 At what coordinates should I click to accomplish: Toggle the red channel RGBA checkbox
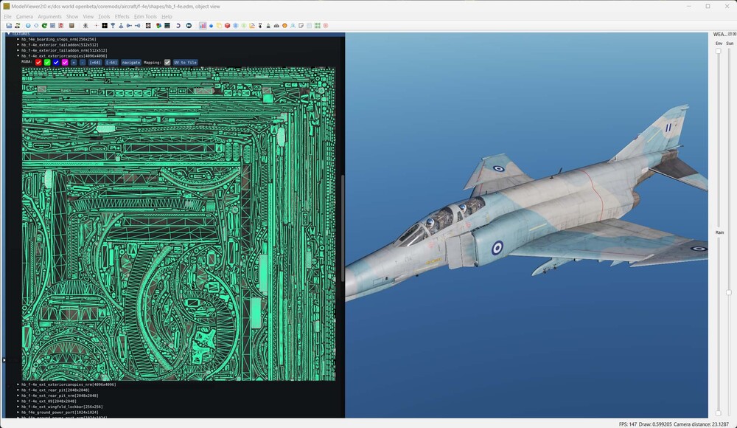38,62
